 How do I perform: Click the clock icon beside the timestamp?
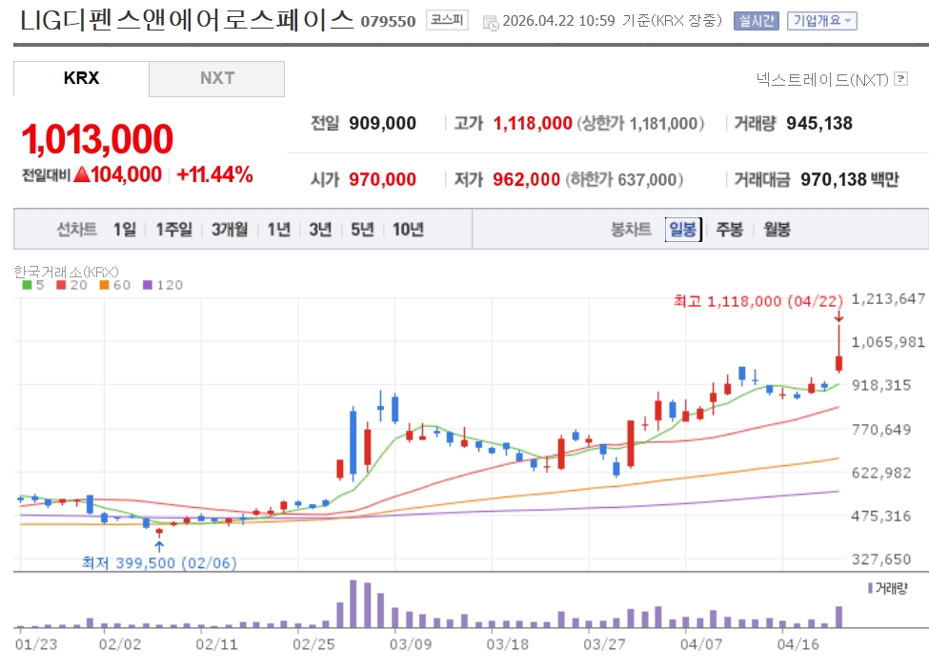pos(491,23)
